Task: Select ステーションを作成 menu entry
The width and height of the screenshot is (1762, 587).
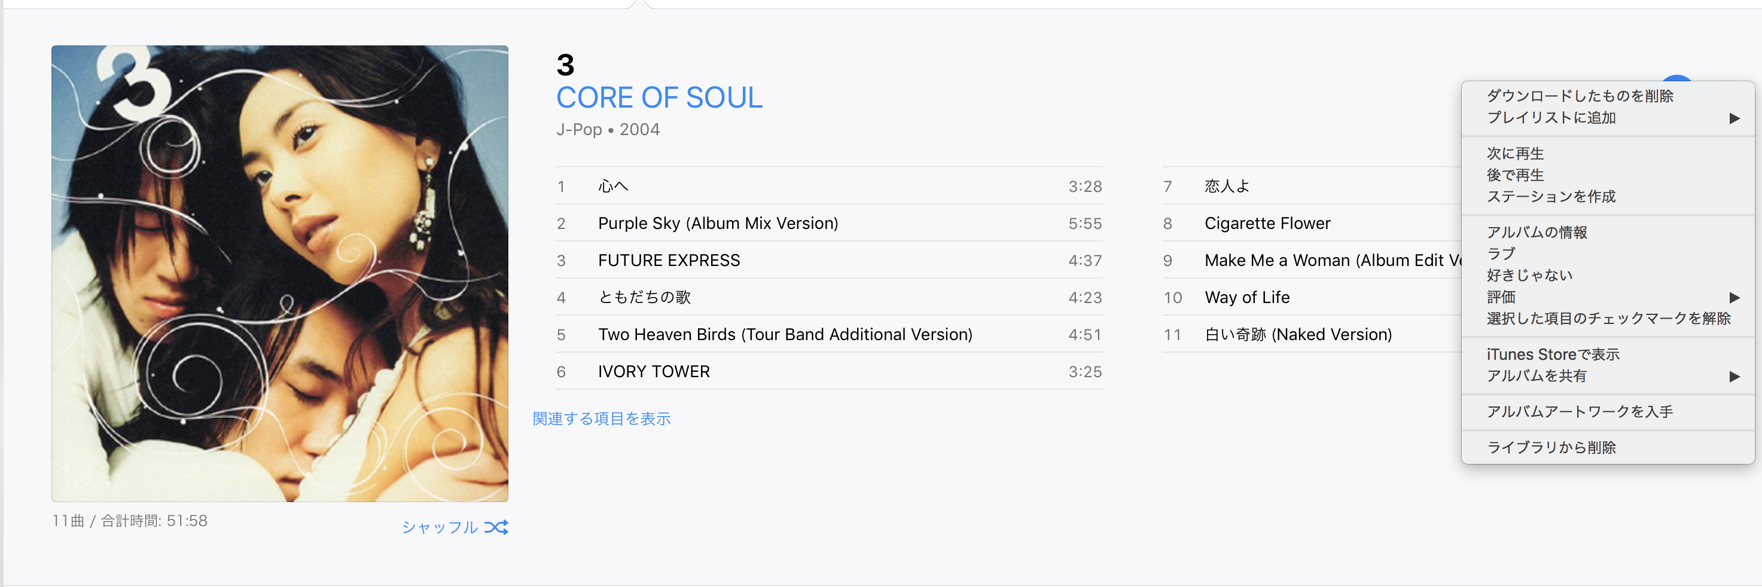Action: coord(1551,197)
